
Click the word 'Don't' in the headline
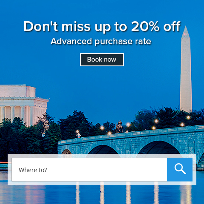[41, 26]
